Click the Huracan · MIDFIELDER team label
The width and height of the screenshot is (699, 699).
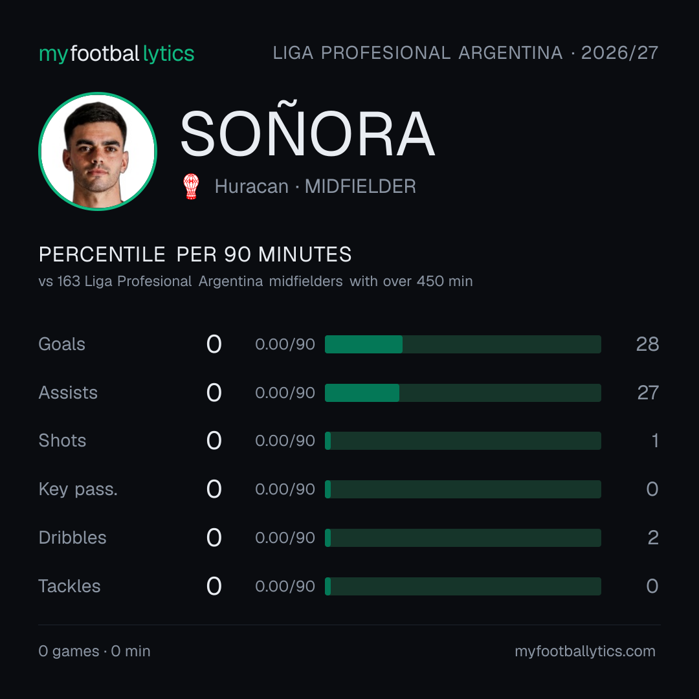[x=315, y=186]
